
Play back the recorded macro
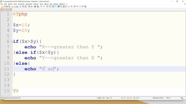click(80, 6)
